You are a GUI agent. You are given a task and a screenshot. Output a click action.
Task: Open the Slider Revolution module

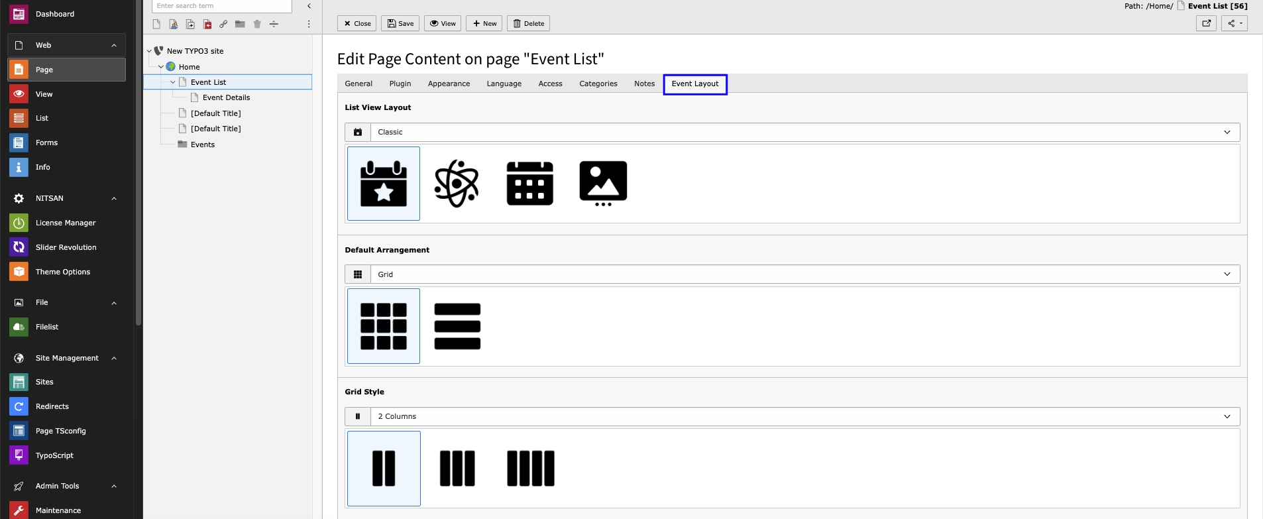[66, 247]
